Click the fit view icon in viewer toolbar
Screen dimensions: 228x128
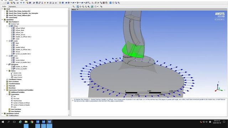89,6
